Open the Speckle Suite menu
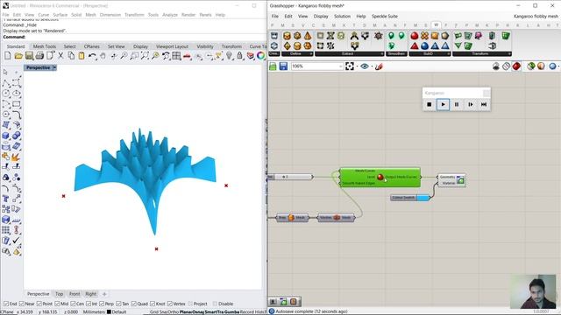Image resolution: width=561 pixels, height=315 pixels. [385, 16]
